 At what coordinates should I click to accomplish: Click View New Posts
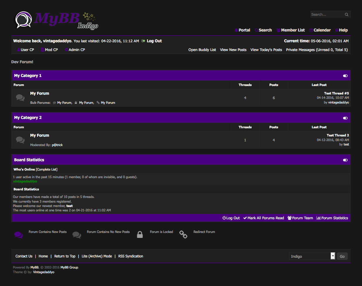[x=233, y=50]
